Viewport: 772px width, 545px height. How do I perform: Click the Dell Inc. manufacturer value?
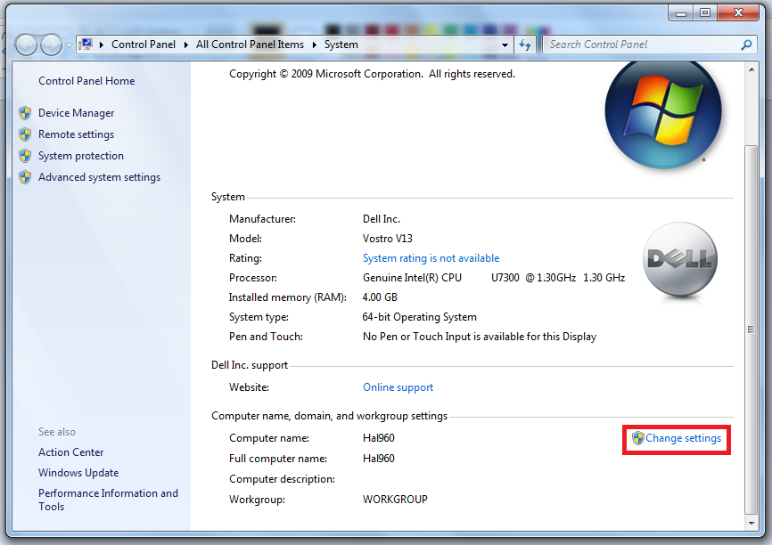(382, 219)
